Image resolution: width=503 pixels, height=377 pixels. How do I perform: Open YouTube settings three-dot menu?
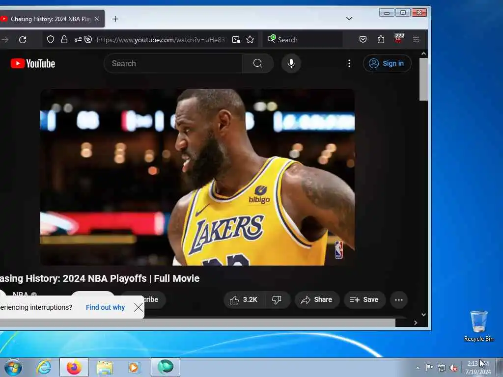(349, 63)
